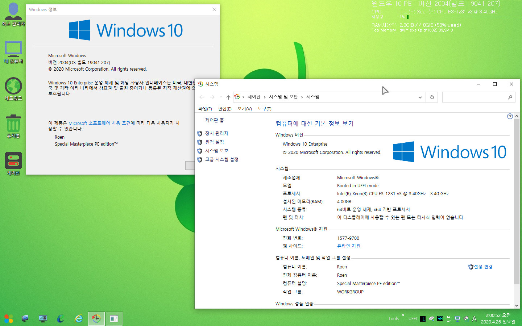This screenshot has width=522, height=326.
Task: Go up one level to 시스템 및 보안
Action: (228, 97)
